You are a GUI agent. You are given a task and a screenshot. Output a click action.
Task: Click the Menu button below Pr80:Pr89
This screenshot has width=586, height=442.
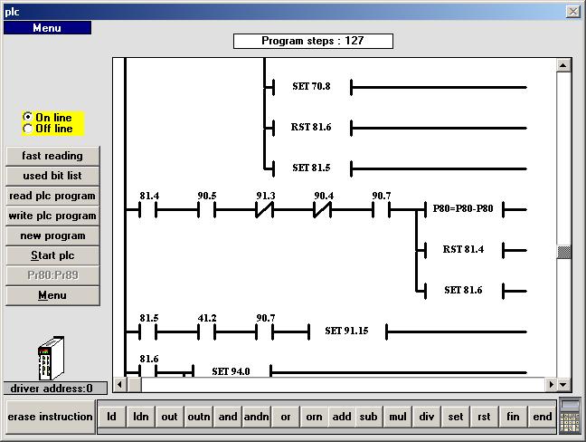point(52,295)
